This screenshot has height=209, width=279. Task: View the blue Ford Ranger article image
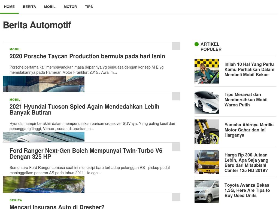coord(44,184)
